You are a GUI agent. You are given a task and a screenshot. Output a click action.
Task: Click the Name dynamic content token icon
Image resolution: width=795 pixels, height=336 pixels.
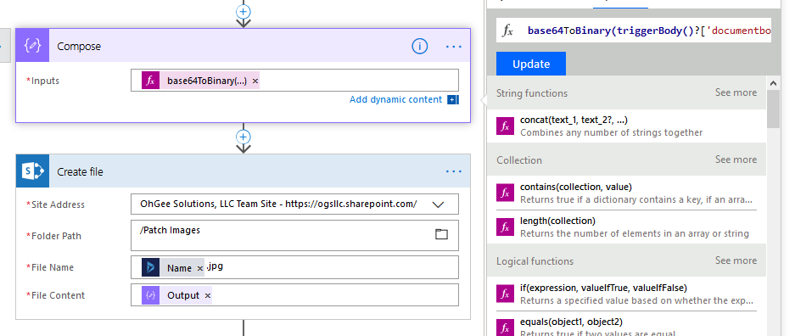150,267
